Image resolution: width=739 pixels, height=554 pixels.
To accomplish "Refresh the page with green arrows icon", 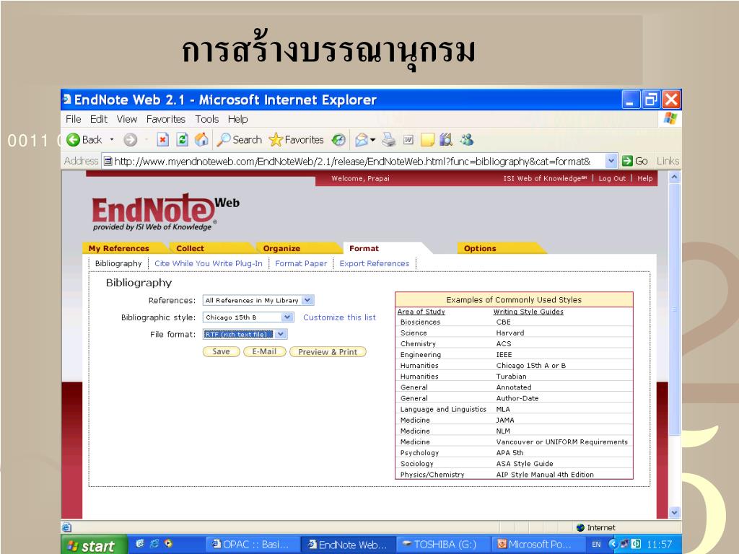I will tap(183, 140).
